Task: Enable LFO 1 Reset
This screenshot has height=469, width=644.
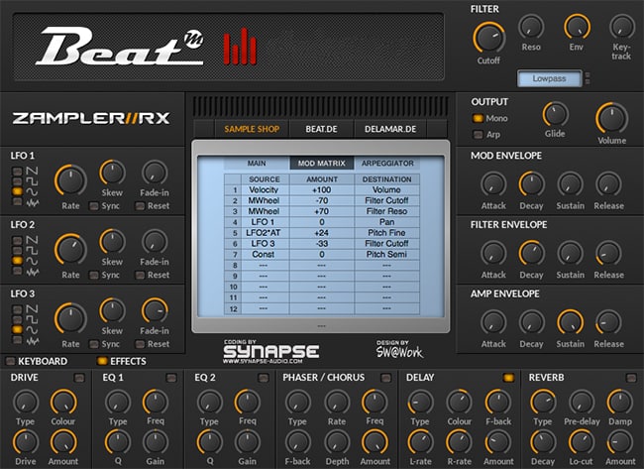Action: (x=140, y=206)
